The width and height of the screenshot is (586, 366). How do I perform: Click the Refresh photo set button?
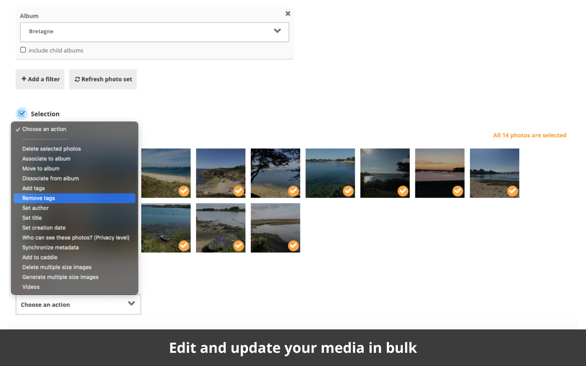pyautogui.click(x=103, y=79)
